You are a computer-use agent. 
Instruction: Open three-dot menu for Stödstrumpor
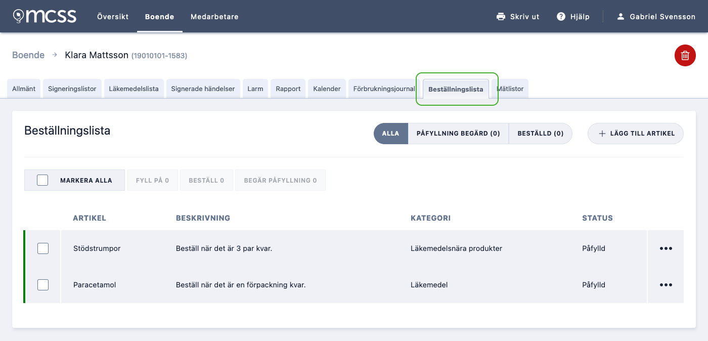click(x=666, y=248)
